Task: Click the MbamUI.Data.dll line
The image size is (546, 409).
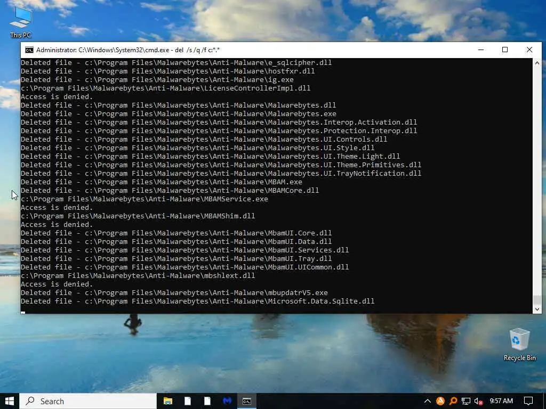Action: (x=176, y=242)
